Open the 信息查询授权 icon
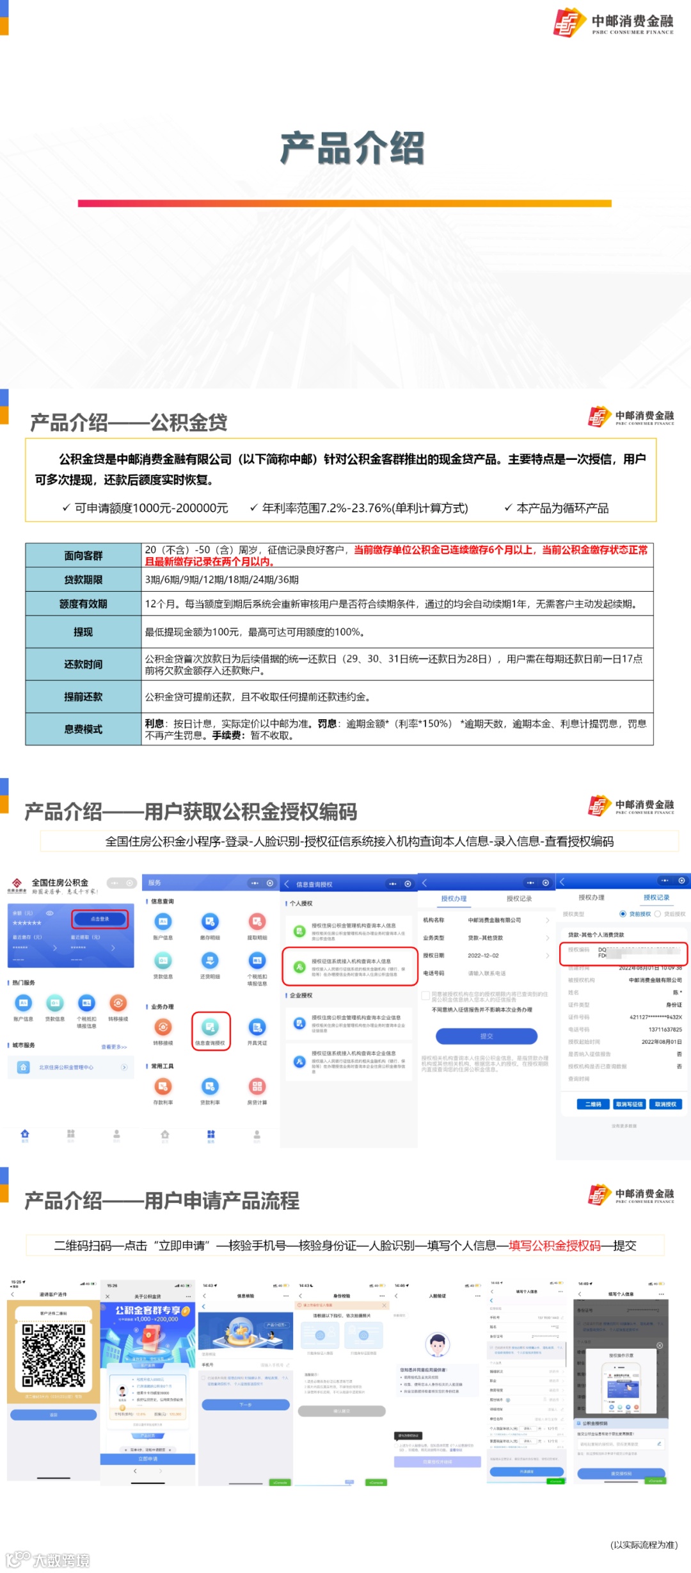This screenshot has height=1573, width=691. (x=210, y=1027)
